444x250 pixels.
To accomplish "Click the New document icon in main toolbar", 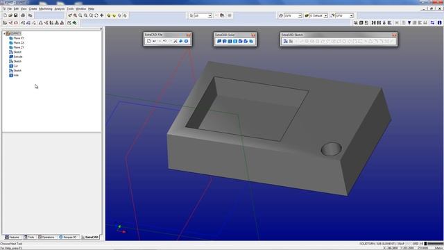I will pos(5,15).
